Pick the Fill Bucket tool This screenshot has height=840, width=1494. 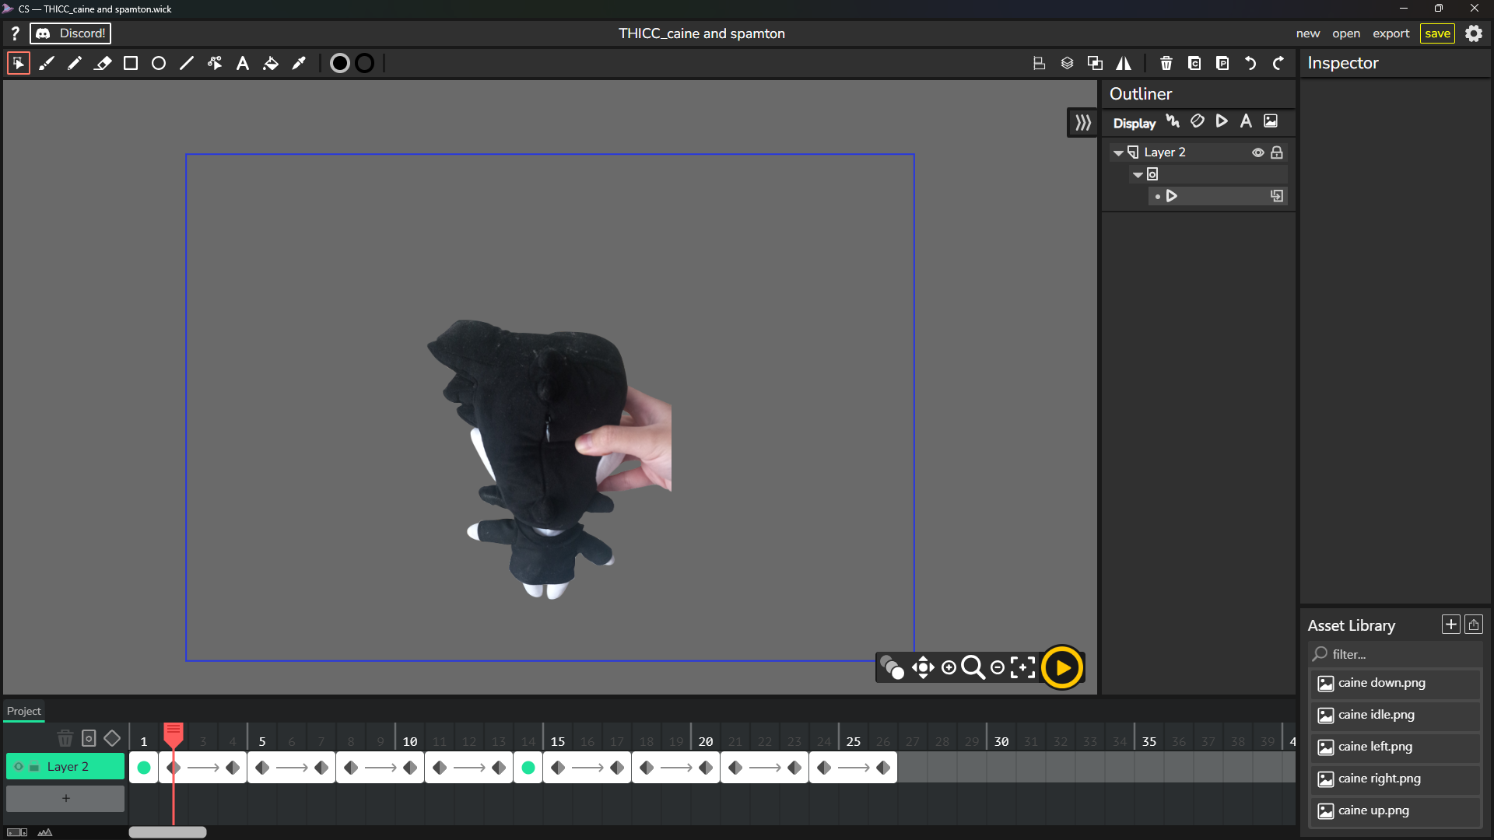(x=271, y=64)
